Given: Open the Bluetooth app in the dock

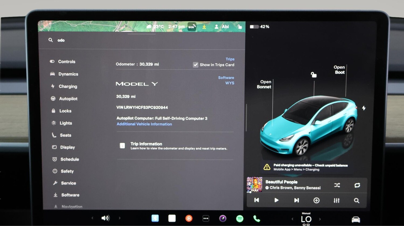Looking at the screenshot, I should [x=155, y=218].
